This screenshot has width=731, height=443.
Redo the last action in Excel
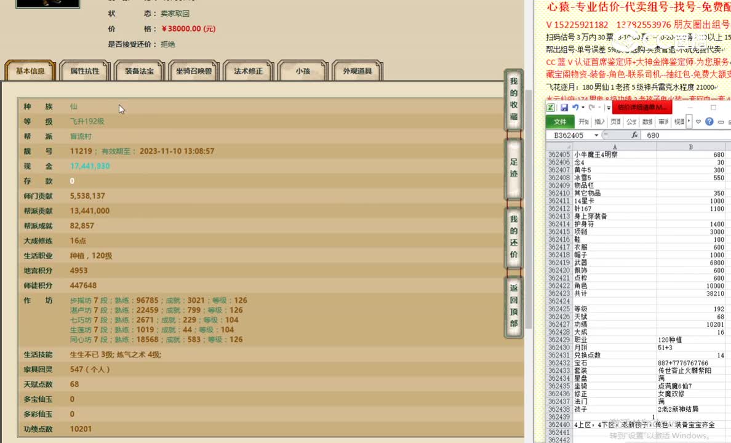[x=591, y=108]
